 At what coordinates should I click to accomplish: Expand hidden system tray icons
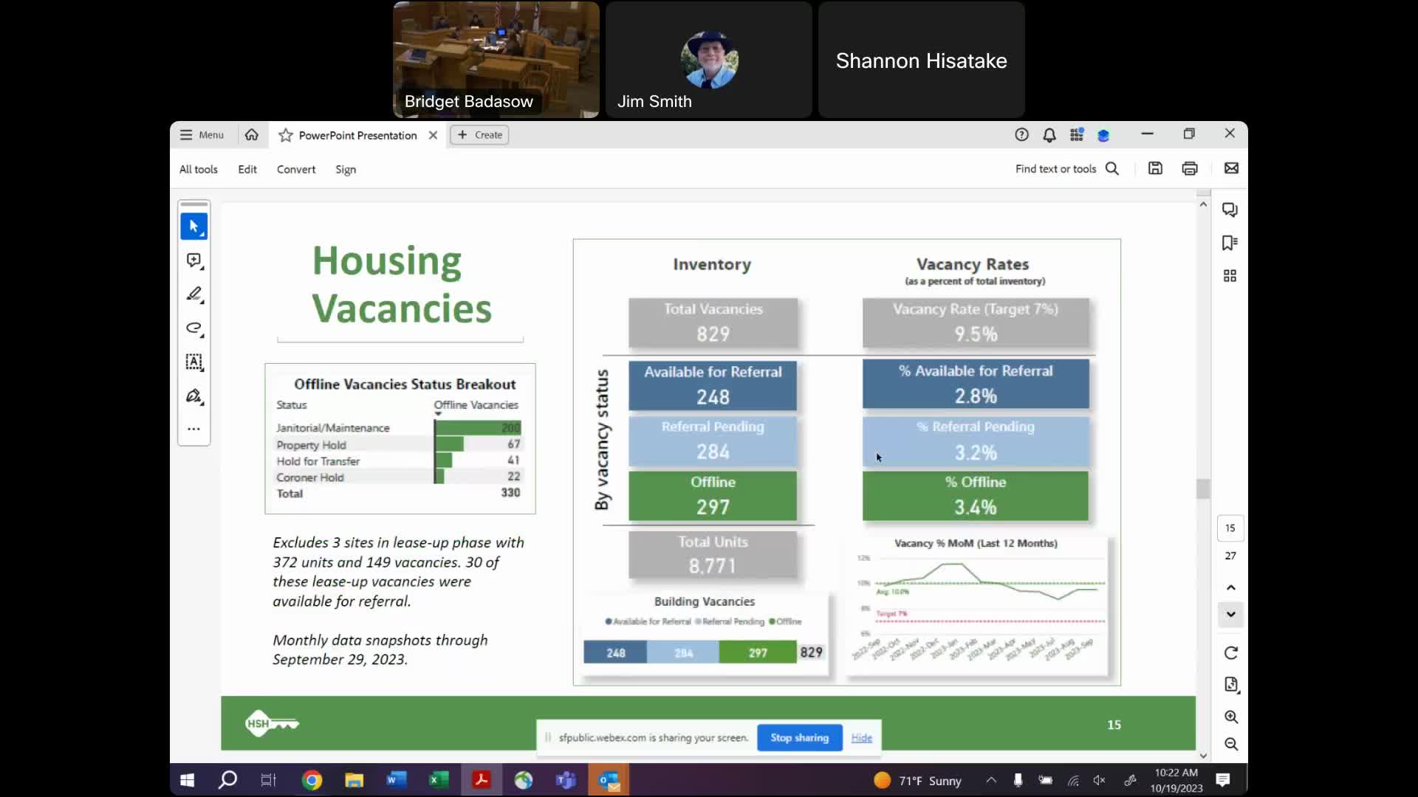pyautogui.click(x=991, y=780)
